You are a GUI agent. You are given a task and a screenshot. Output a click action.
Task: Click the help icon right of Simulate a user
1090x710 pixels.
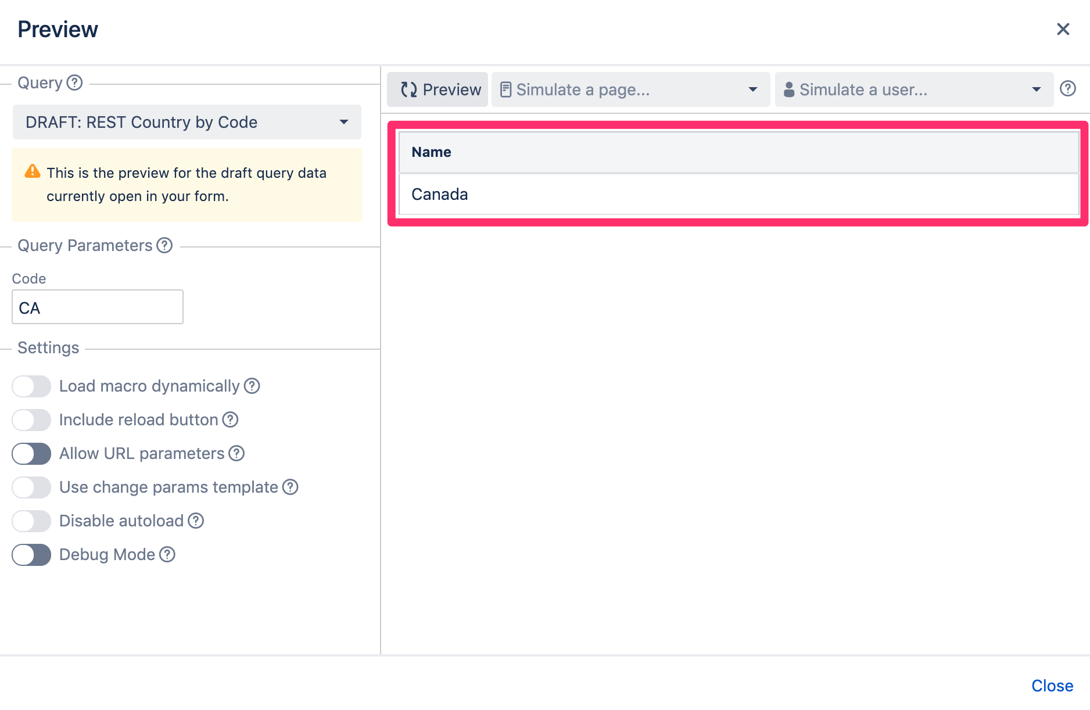point(1068,89)
